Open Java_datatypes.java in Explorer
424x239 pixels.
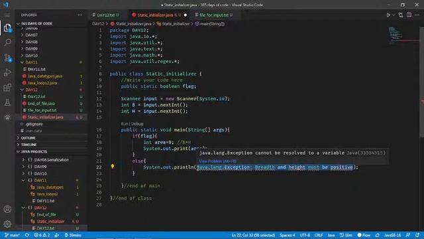(x=45, y=76)
